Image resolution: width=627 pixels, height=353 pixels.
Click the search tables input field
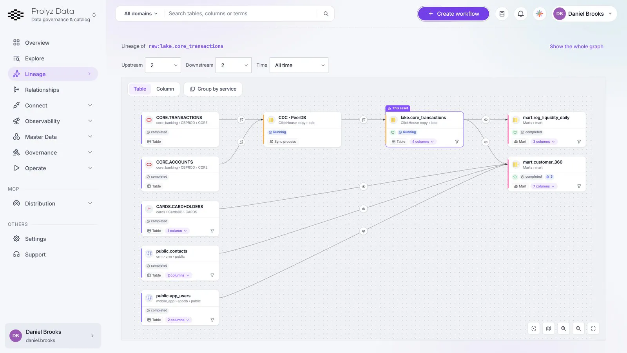[241, 14]
